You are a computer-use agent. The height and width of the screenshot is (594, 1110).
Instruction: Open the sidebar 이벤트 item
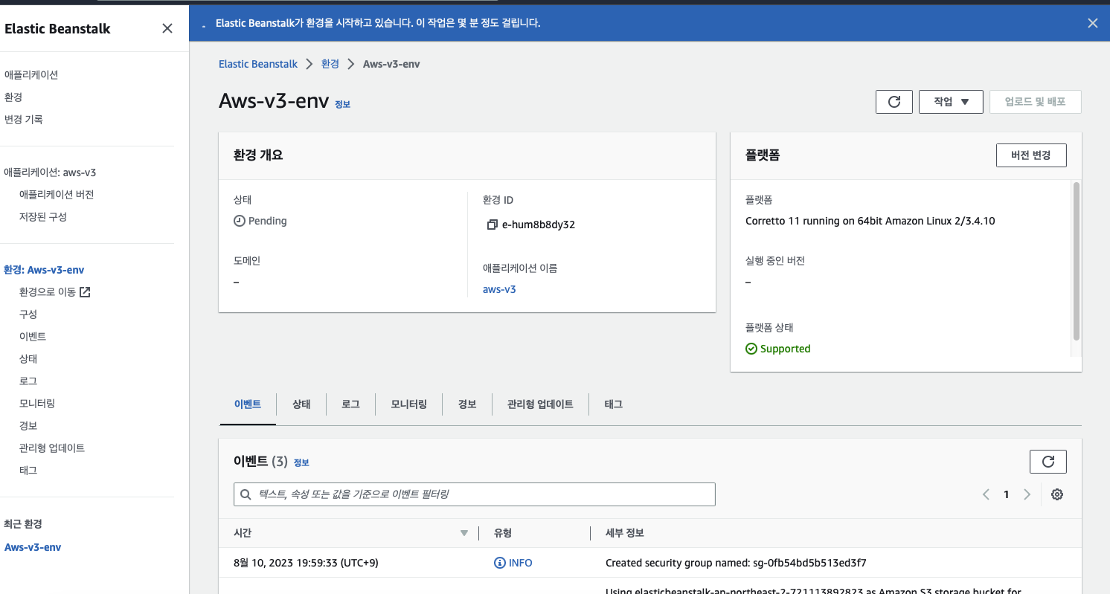(33, 337)
